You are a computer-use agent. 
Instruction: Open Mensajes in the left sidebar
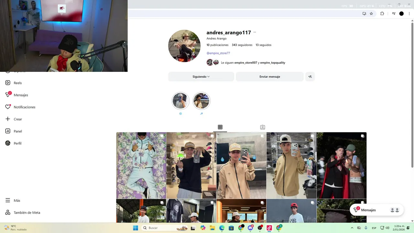[16, 95]
